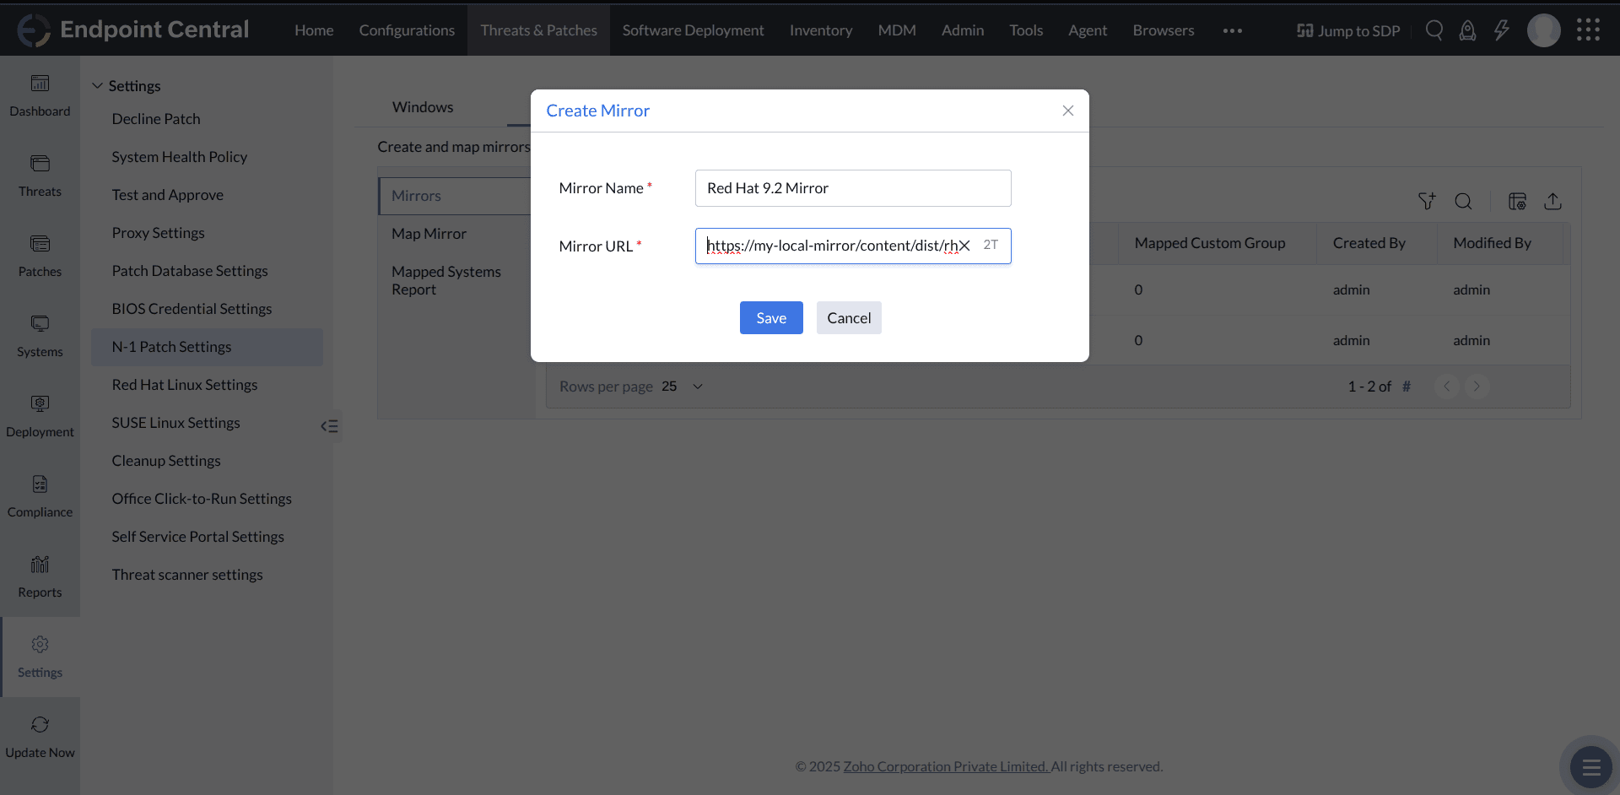This screenshot has width=1620, height=795.
Task: Expand the more navigation items ellipsis
Action: [1233, 30]
